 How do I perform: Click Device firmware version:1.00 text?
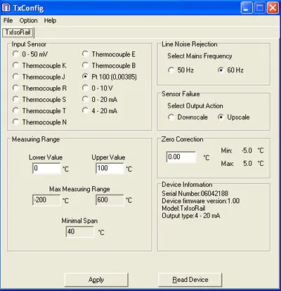click(x=201, y=201)
